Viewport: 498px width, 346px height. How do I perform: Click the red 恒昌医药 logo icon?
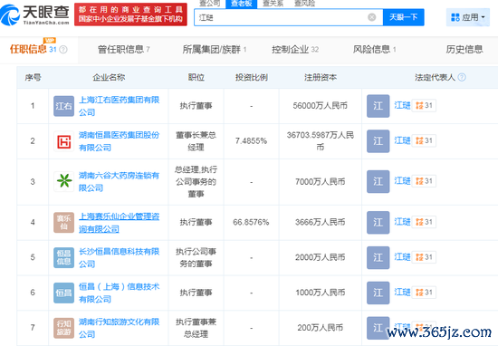pos(64,141)
